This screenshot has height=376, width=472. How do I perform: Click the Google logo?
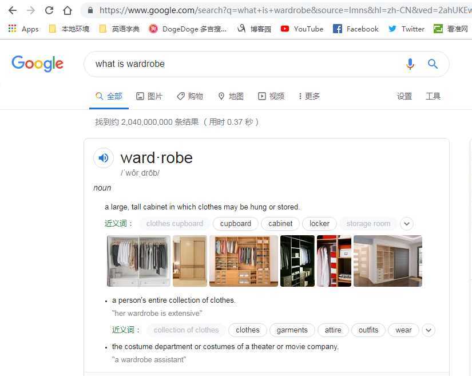(x=38, y=64)
